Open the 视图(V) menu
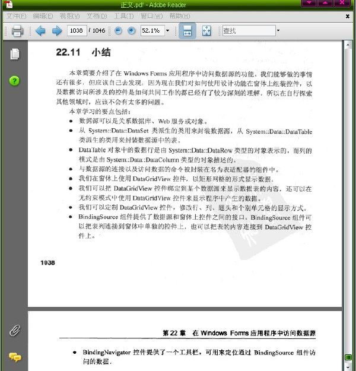356x371 pixels. click(69, 16)
